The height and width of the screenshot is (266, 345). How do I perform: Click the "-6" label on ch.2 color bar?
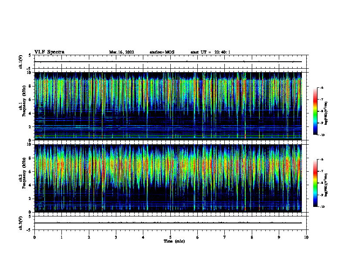[x=321, y=160]
